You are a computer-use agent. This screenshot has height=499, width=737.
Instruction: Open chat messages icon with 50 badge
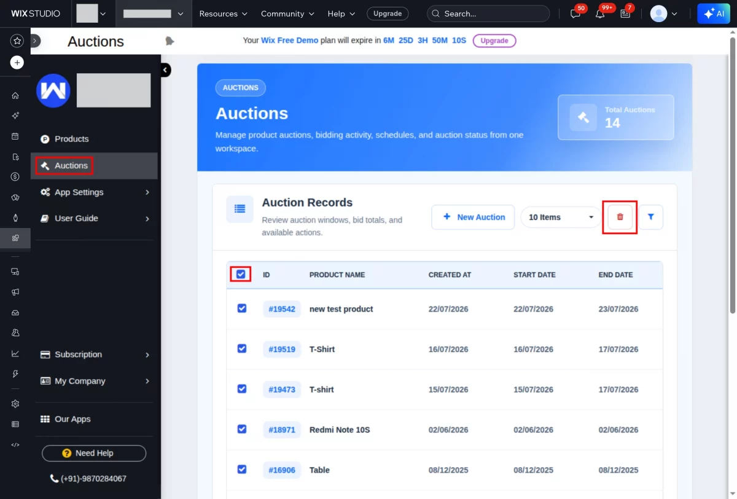[575, 14]
